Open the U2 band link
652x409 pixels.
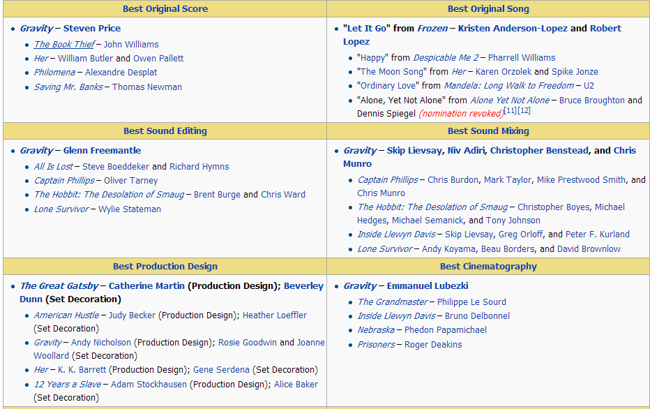pyautogui.click(x=589, y=86)
